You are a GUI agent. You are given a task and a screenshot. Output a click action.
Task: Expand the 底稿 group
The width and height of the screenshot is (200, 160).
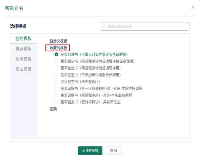pyautogui.click(x=53, y=109)
